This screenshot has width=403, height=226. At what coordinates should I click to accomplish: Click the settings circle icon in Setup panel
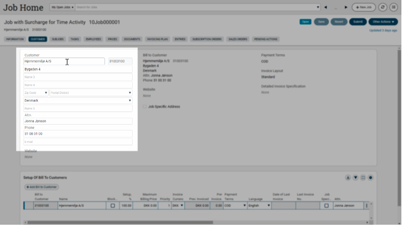coord(370,178)
